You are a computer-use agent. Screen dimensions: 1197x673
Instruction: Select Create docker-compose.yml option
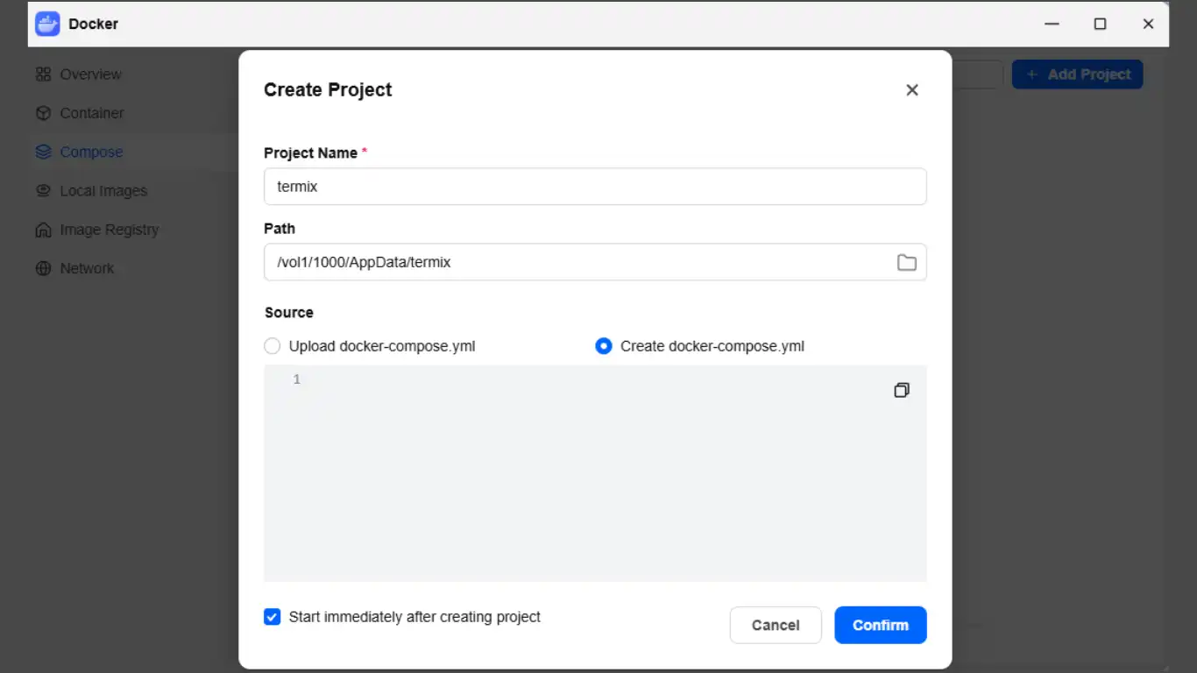(x=604, y=346)
